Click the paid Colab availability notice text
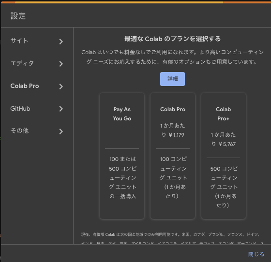Image resolution: width=271 pixels, height=262 pixels. pyautogui.click(x=172, y=238)
